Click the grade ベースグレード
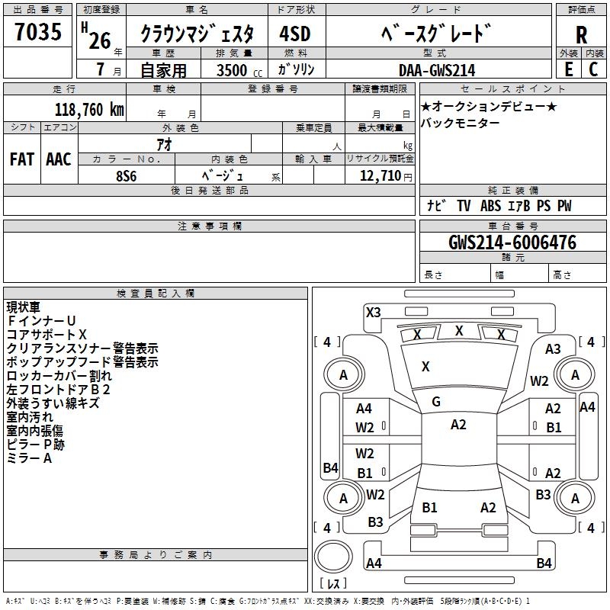610x610 pixels. [436, 33]
